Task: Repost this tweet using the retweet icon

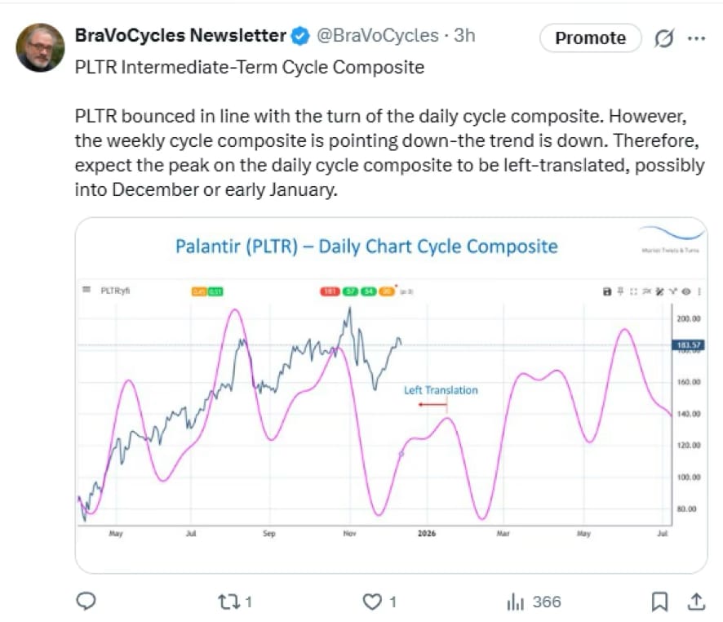Action: click(228, 602)
